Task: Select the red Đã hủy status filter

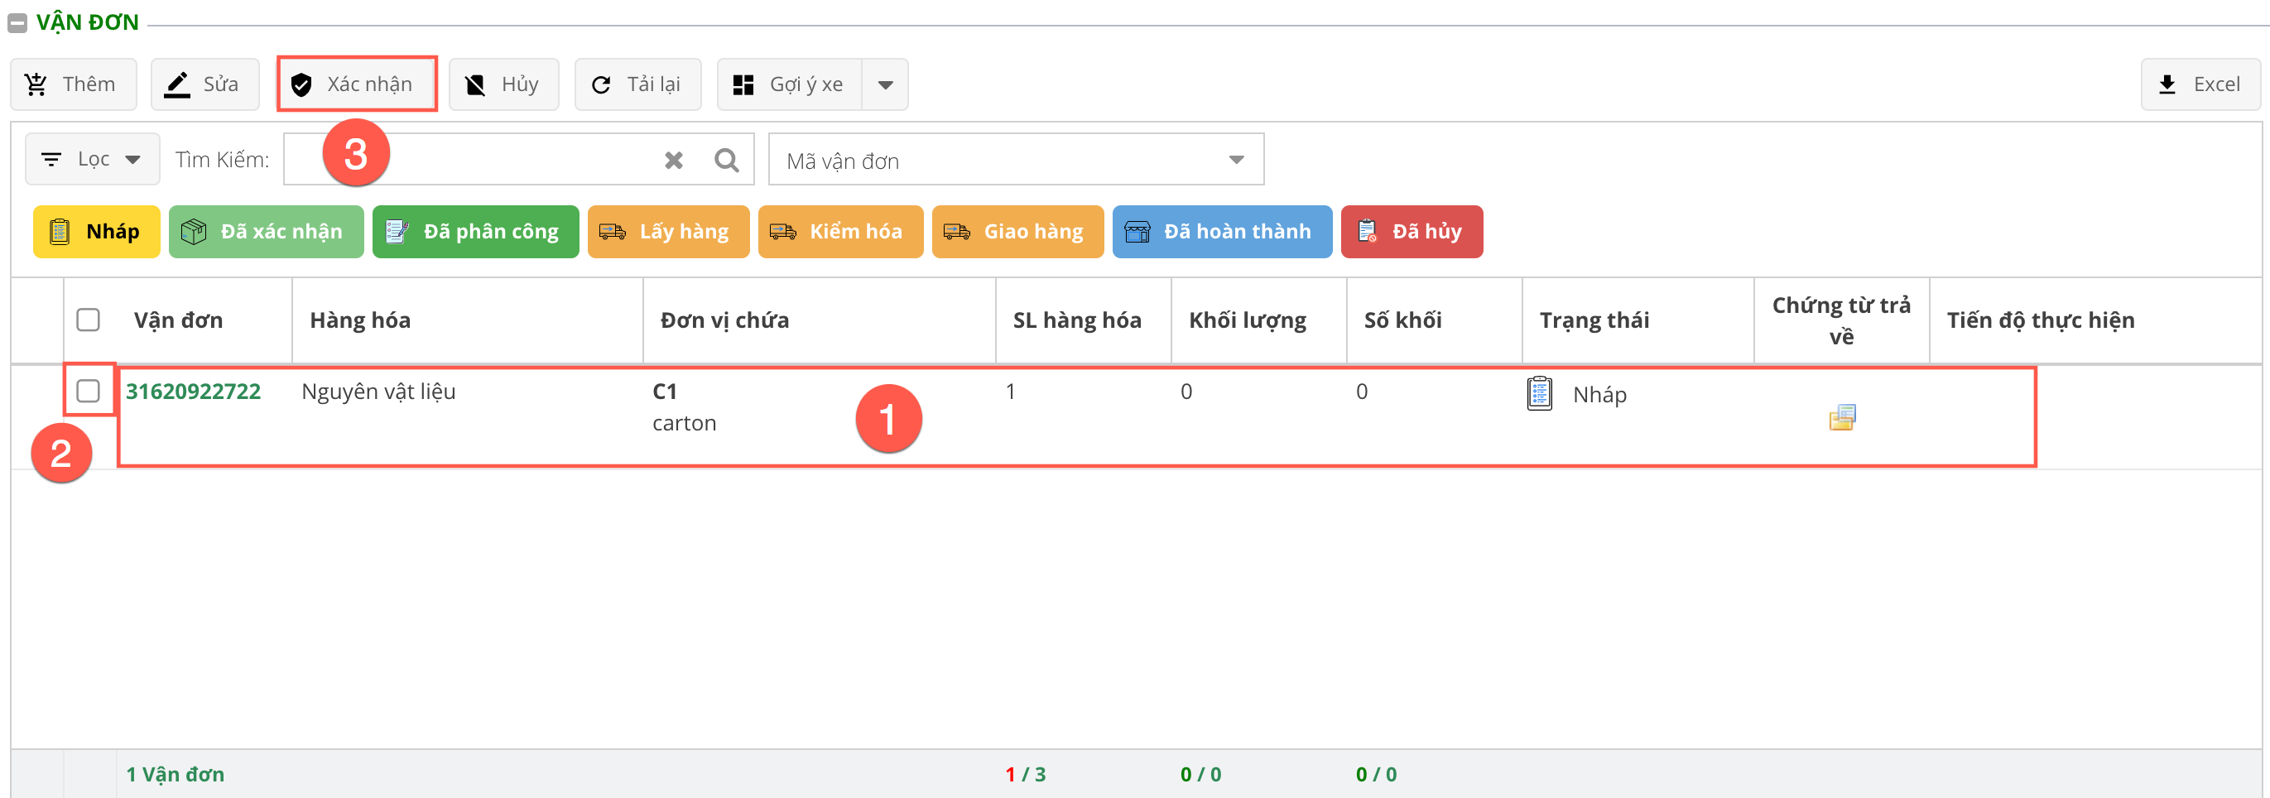Action: (x=1411, y=232)
